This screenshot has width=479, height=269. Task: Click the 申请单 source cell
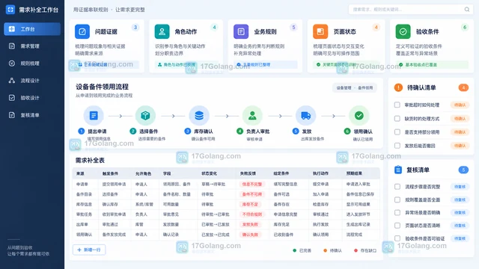82,185
